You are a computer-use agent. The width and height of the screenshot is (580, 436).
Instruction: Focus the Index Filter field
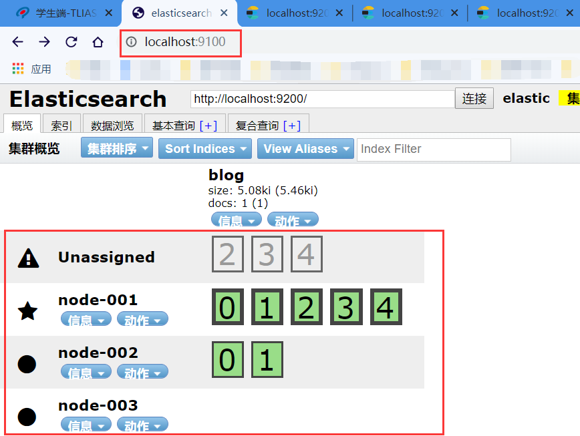434,150
